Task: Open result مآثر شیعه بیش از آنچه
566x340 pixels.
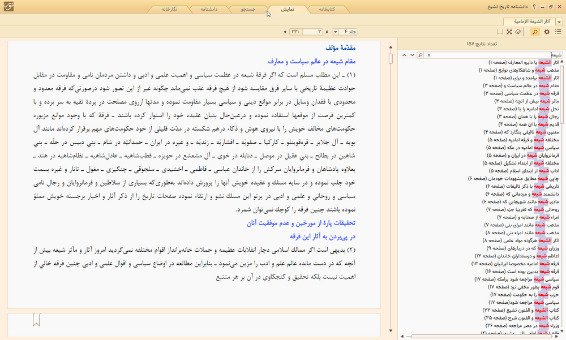Action: [526, 101]
